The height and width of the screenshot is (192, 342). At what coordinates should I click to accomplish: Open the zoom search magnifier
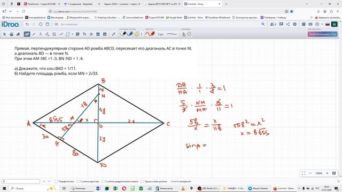(x=263, y=25)
